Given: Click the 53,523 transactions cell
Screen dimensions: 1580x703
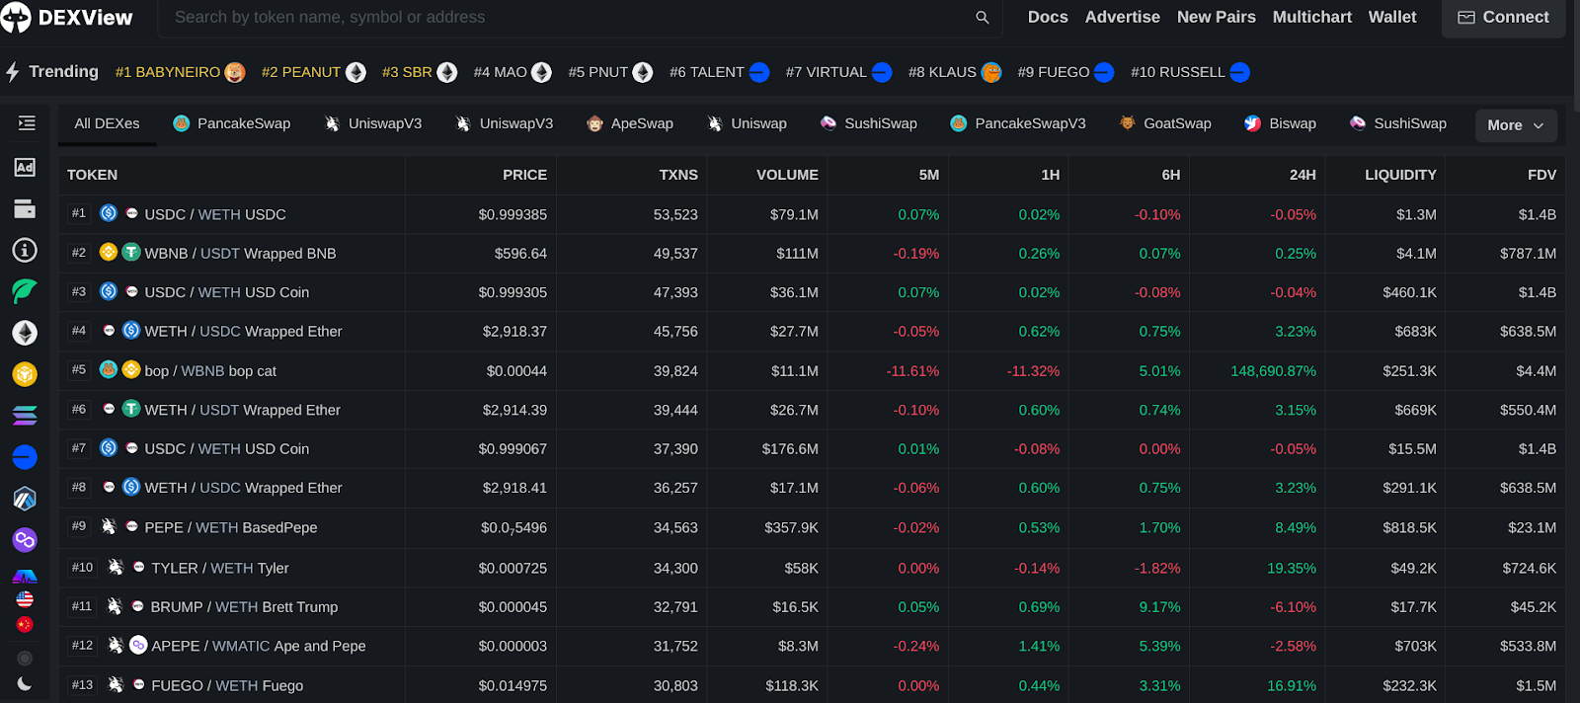Looking at the screenshot, I should (675, 214).
